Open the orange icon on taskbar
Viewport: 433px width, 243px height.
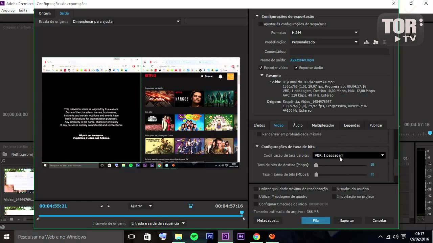pyautogui.click(x=272, y=237)
